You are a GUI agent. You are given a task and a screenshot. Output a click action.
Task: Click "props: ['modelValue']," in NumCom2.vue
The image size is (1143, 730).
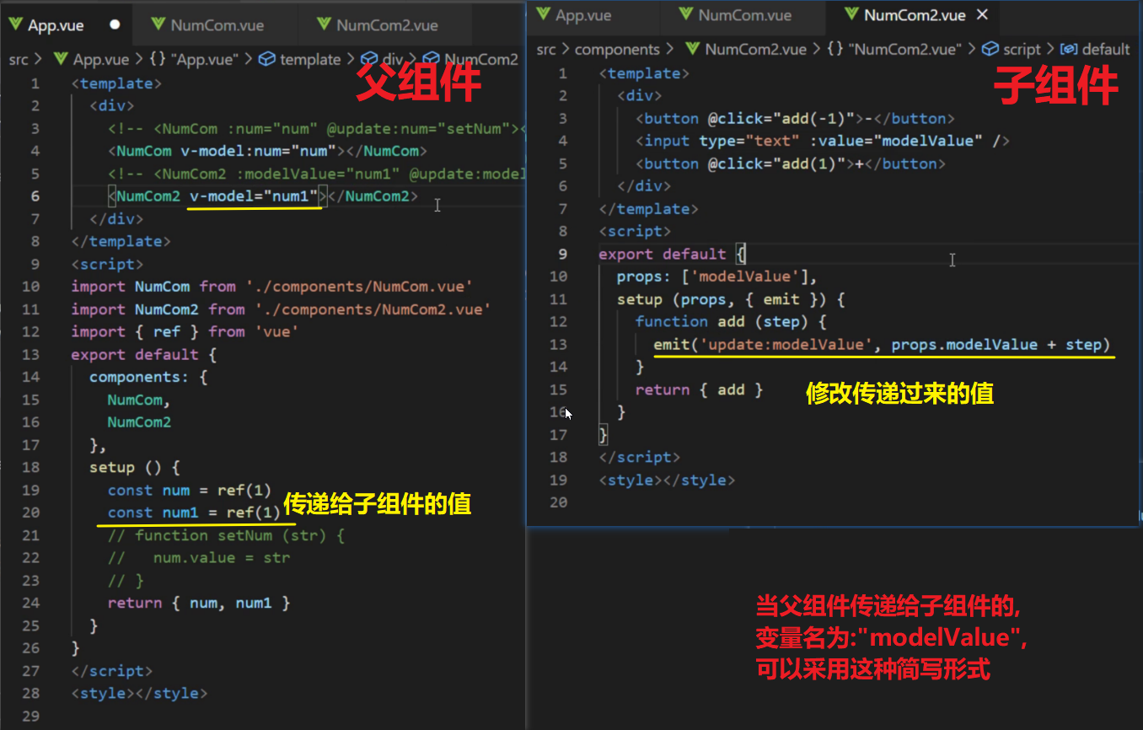click(717, 276)
